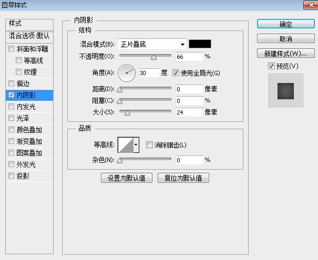
Task: Click 设置为默认值 button
Action: click(127, 178)
